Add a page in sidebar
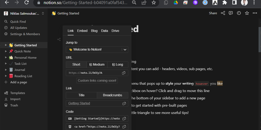The image size is (261, 130). point(18,82)
